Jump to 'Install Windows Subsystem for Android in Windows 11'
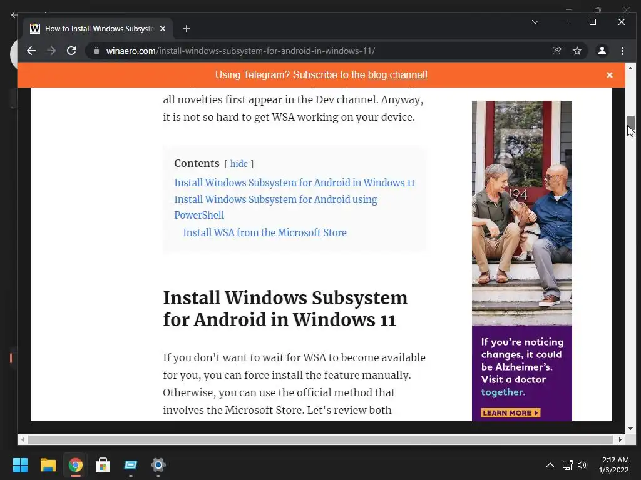 point(294,182)
